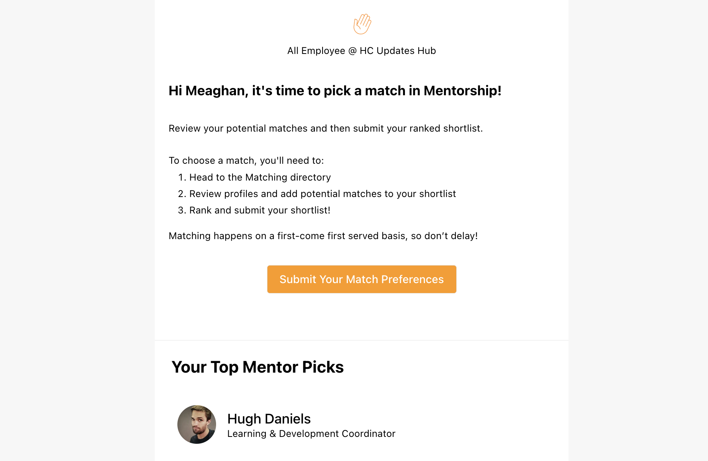Open Hugh Daniels' profile photo
708x461 pixels.
click(x=197, y=424)
